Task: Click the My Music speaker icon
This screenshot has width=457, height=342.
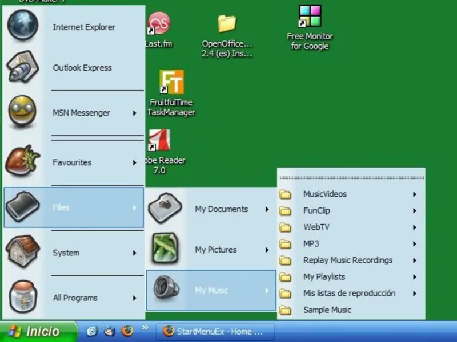Action: (167, 288)
